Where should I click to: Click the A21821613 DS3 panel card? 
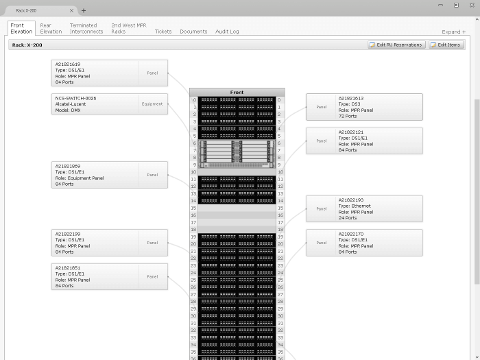[x=363, y=107]
